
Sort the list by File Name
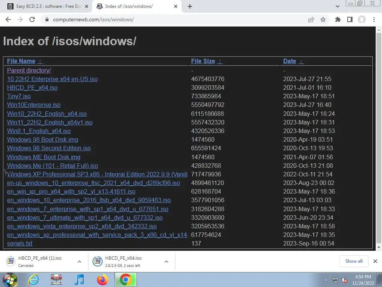click(25, 61)
